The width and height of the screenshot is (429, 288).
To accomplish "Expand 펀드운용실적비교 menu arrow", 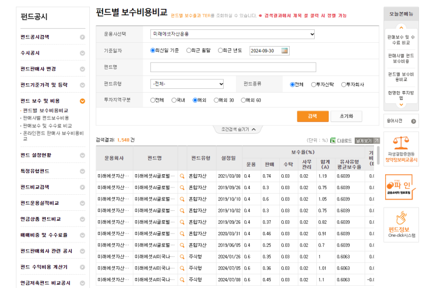I will coord(82,203).
